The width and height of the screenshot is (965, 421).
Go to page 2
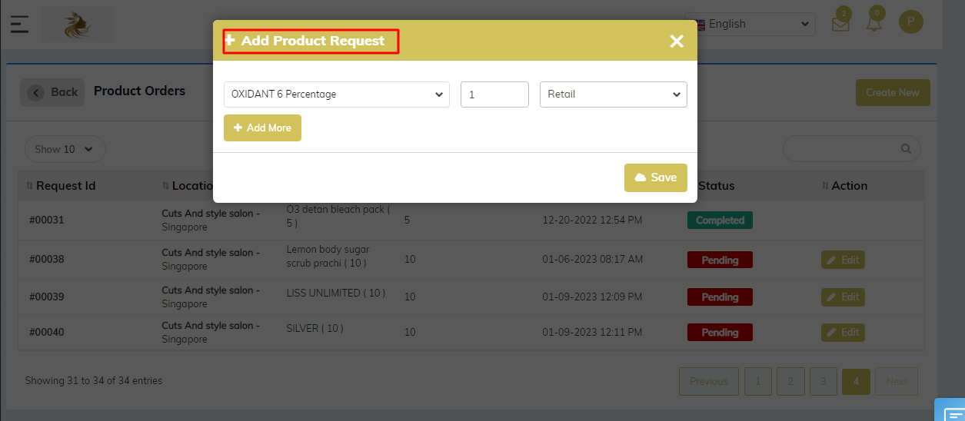click(790, 381)
